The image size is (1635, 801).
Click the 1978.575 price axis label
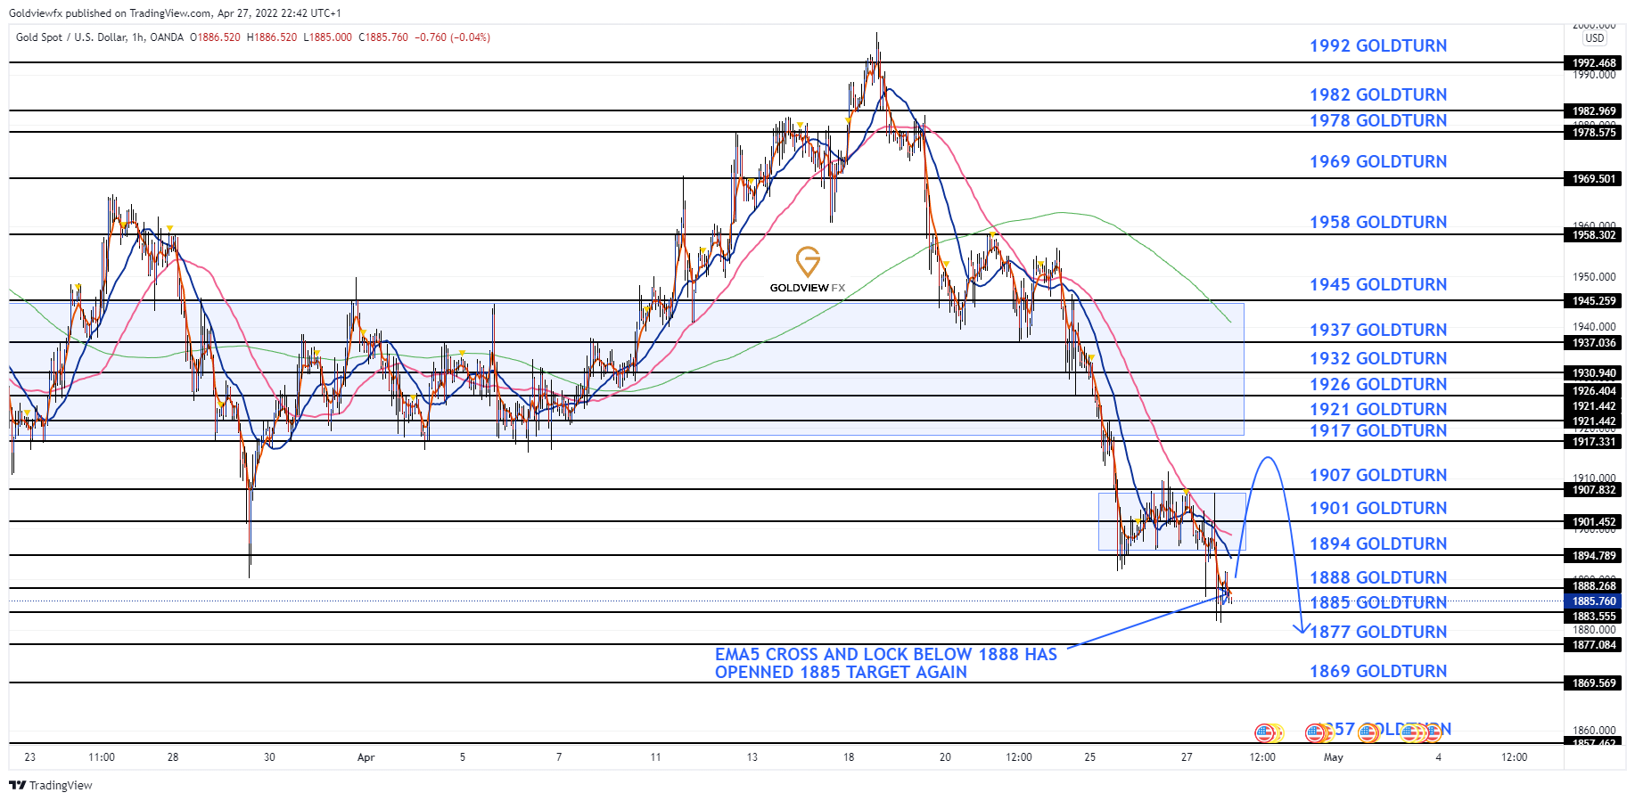click(1594, 132)
